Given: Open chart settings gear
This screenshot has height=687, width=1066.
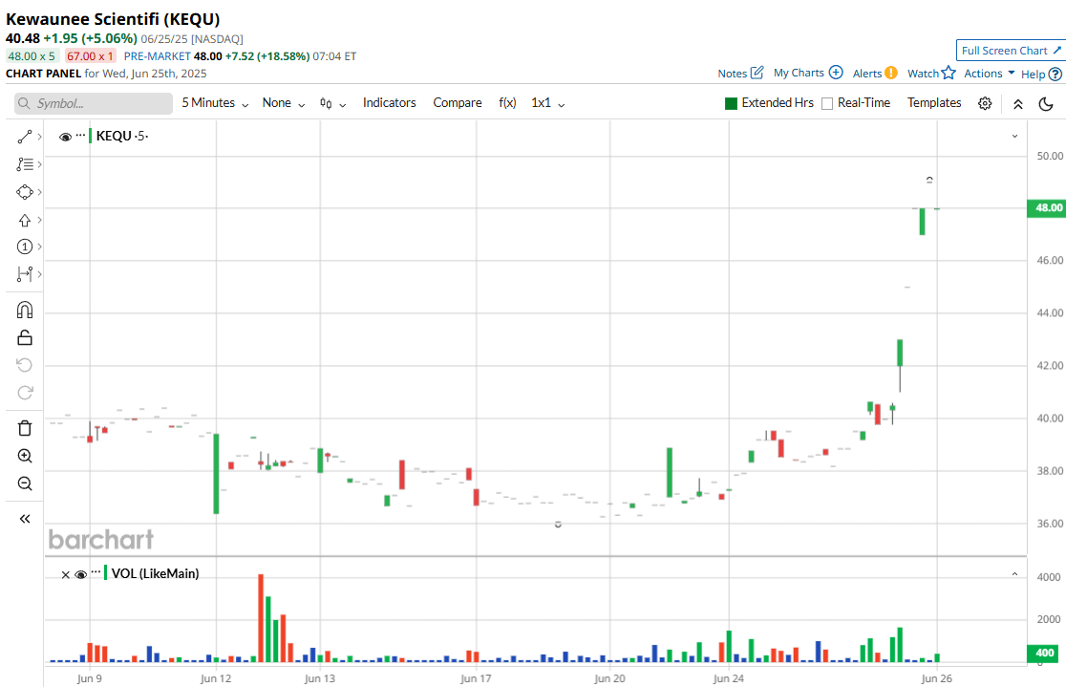Looking at the screenshot, I should click(985, 103).
